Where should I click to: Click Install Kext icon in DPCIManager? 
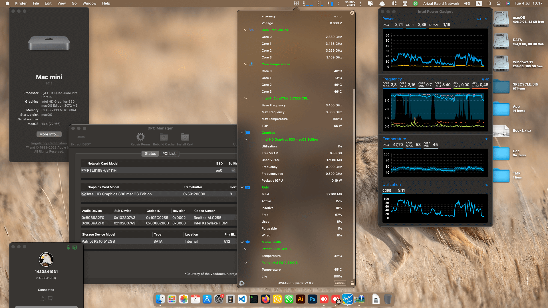[185, 137]
